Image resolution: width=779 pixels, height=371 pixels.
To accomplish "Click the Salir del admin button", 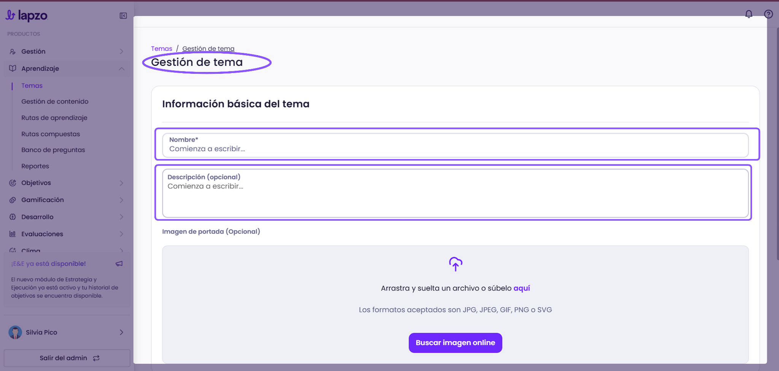I will click(x=67, y=358).
